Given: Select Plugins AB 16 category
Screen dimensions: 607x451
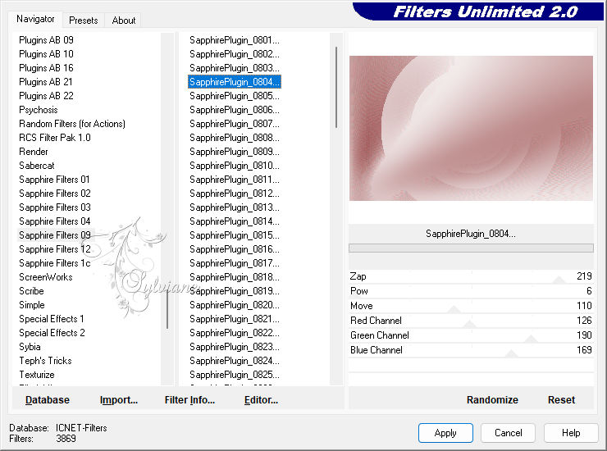Looking at the screenshot, I should [46, 68].
